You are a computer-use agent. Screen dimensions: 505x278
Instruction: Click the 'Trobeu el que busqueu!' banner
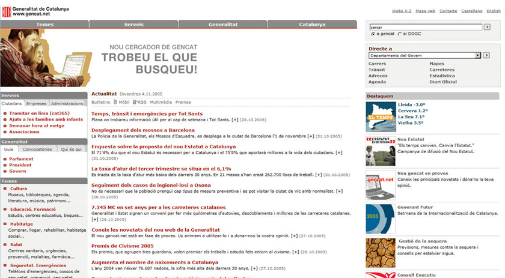[x=150, y=63]
